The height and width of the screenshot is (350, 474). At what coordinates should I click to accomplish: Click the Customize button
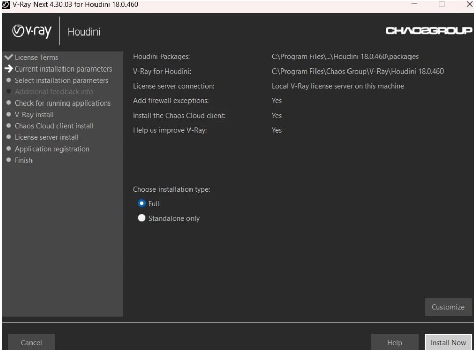click(x=448, y=307)
